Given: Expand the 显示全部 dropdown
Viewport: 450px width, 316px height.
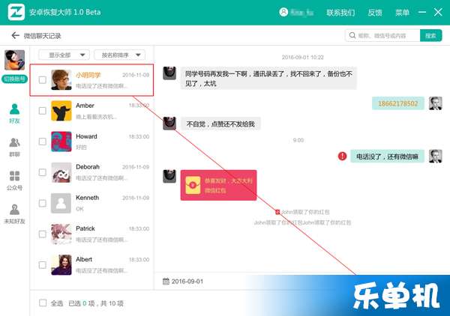Looking at the screenshot, I should click(64, 55).
